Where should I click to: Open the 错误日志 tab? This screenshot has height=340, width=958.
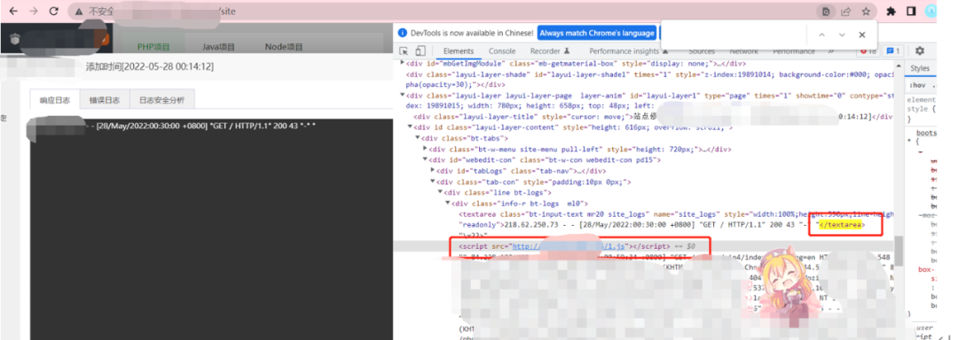105,101
